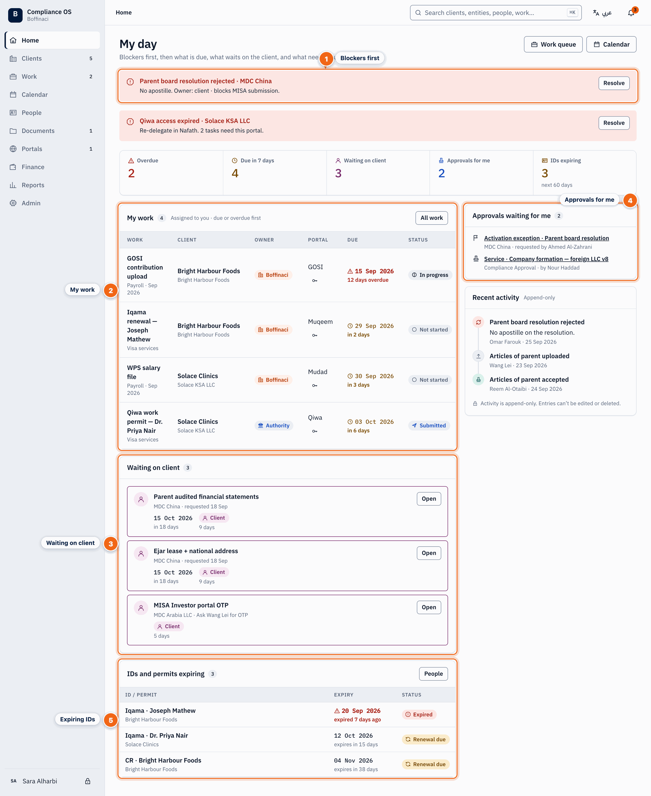This screenshot has width=651, height=796.
Task: Click the lock icon beside Sara Alharbi
Action: pos(87,781)
